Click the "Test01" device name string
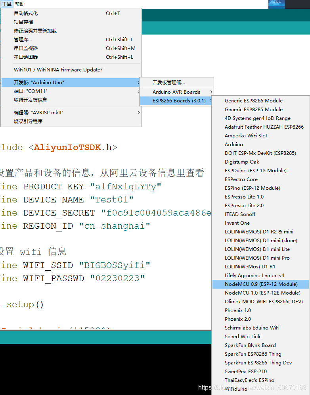The image size is (310, 395). coord(112,200)
